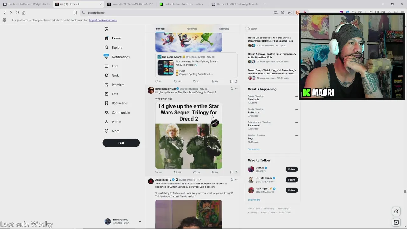Viewport: 407px width, 229px height.
Task: Open Bookmarks in the sidebar
Action: point(116,103)
